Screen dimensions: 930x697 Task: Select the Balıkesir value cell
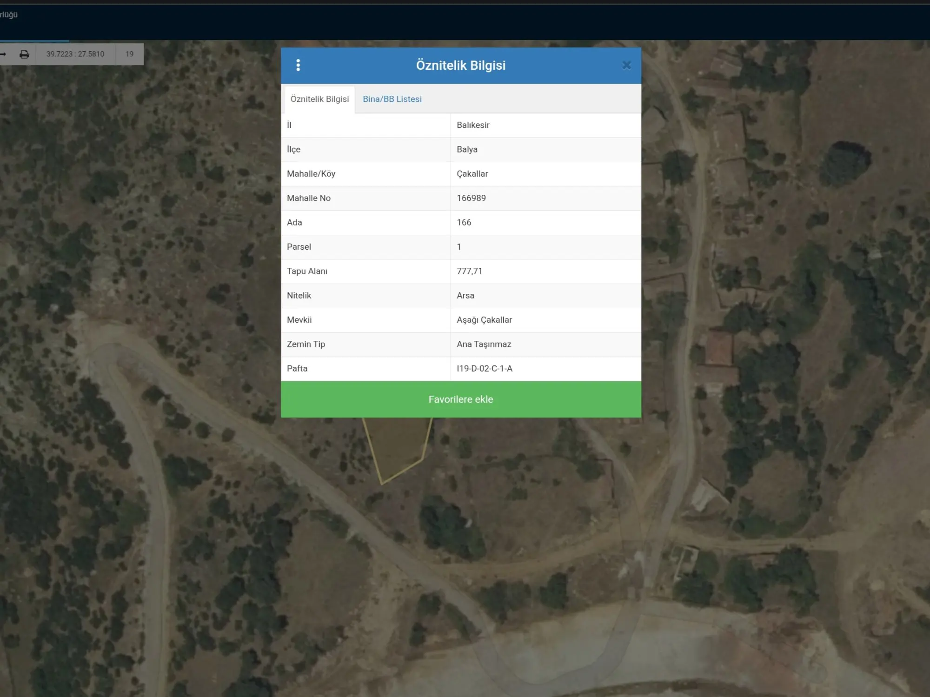[x=546, y=125]
